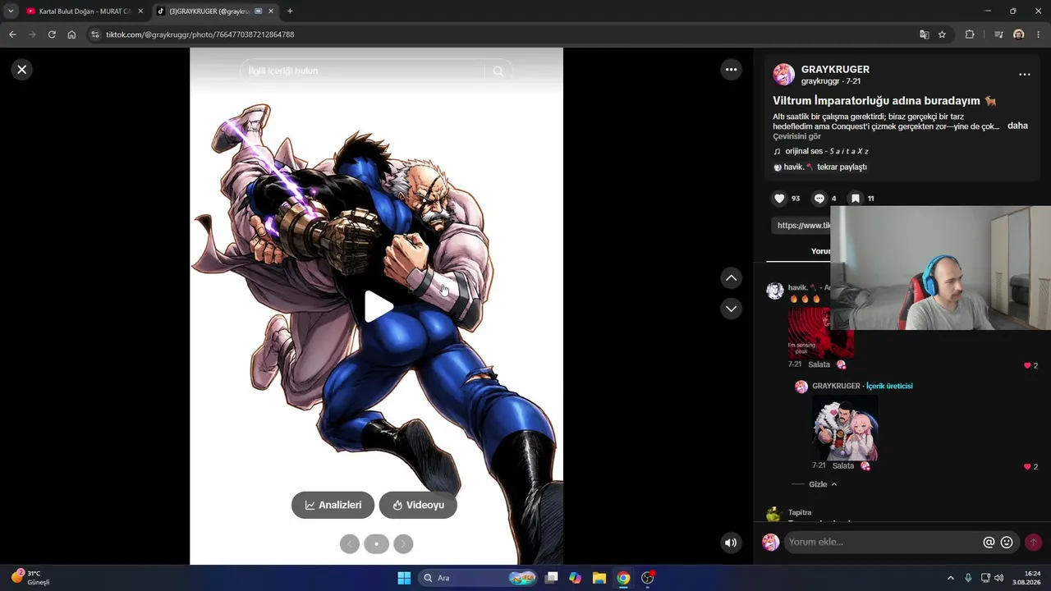Mute the post audio with speaker icon
Image resolution: width=1051 pixels, height=591 pixels.
pyautogui.click(x=731, y=543)
